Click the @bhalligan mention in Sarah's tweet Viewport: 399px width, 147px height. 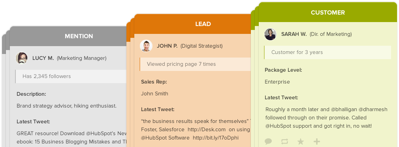click(344, 110)
